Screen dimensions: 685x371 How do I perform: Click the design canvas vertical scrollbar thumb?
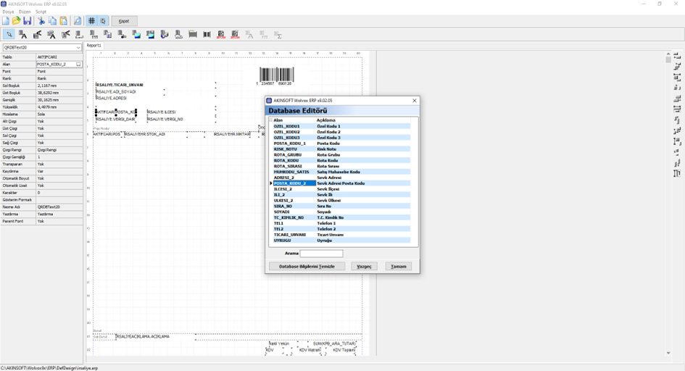[x=668, y=59]
